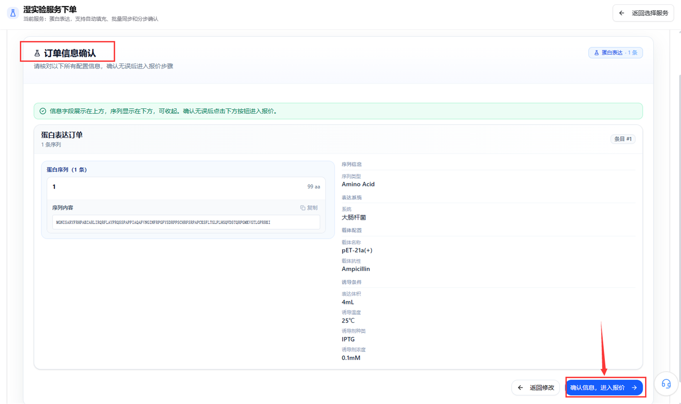Click the 返回修改 button
The height and width of the screenshot is (404, 681).
coord(536,387)
